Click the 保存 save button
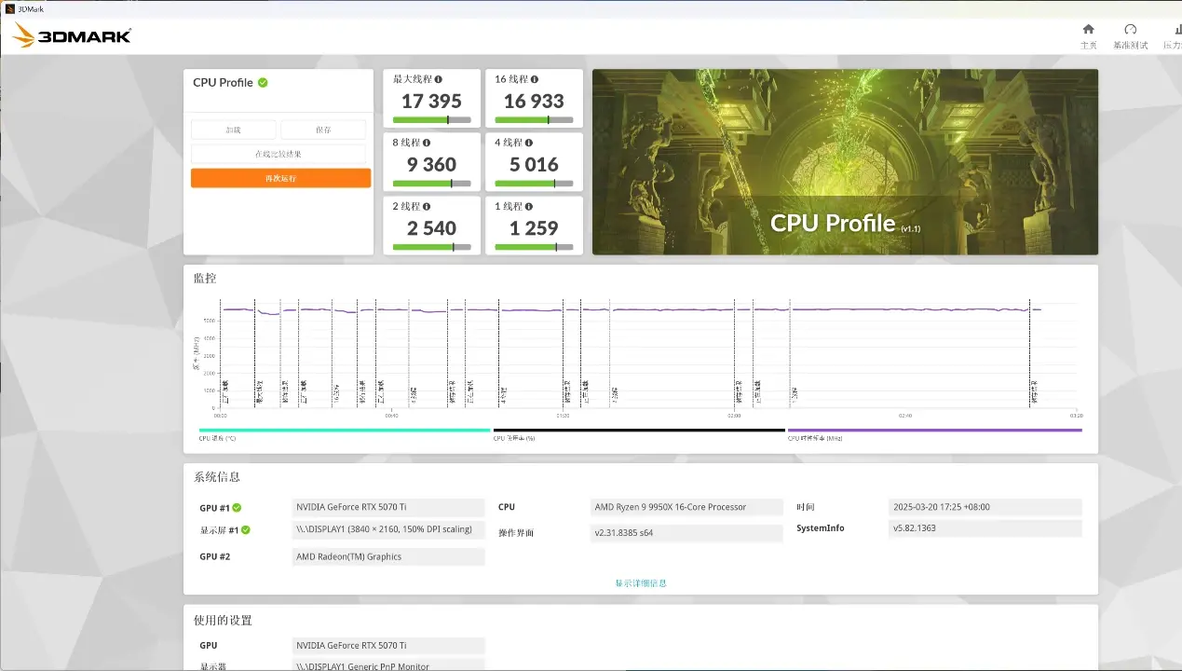 323,130
